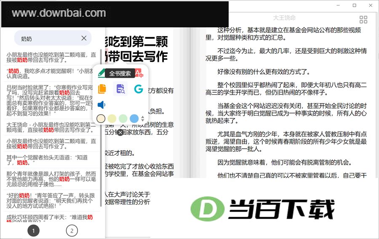
Task: Pick the beige highlight color
Action: (101, 119)
